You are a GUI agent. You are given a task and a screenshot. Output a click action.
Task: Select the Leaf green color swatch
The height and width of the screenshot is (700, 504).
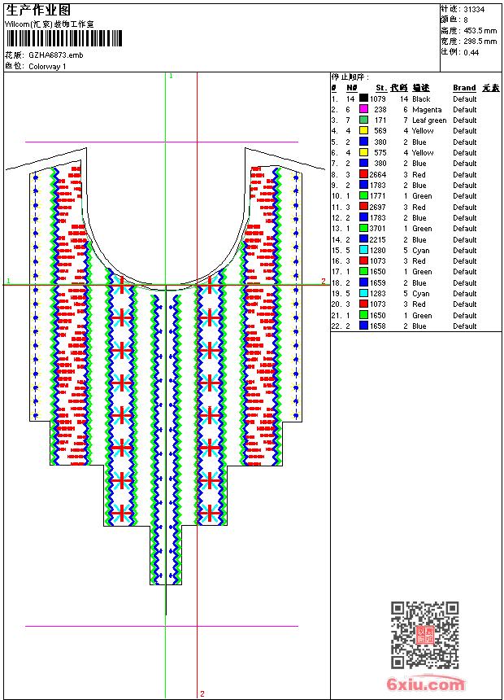363,120
